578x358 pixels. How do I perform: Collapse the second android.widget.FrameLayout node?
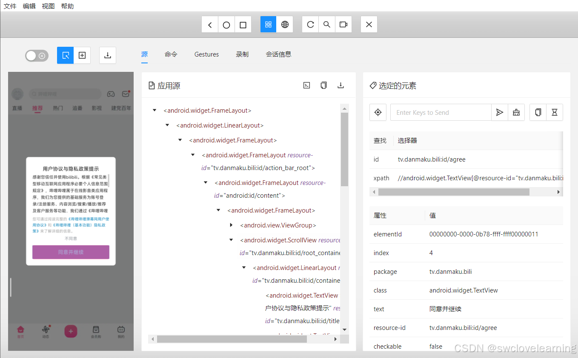pyautogui.click(x=180, y=140)
